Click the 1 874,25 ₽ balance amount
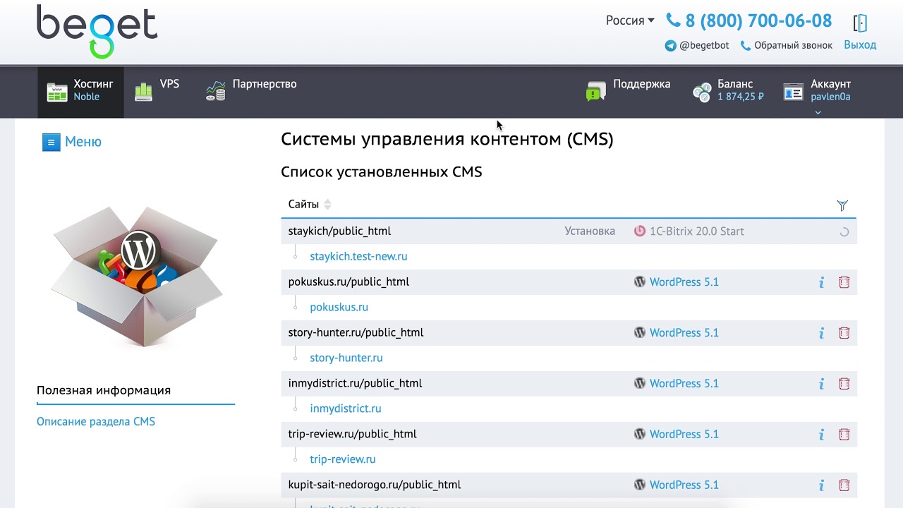This screenshot has height=508, width=903. coord(741,97)
